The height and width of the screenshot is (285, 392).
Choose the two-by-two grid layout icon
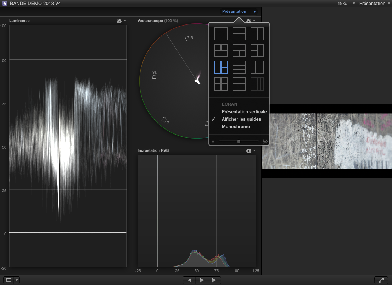tap(221, 84)
